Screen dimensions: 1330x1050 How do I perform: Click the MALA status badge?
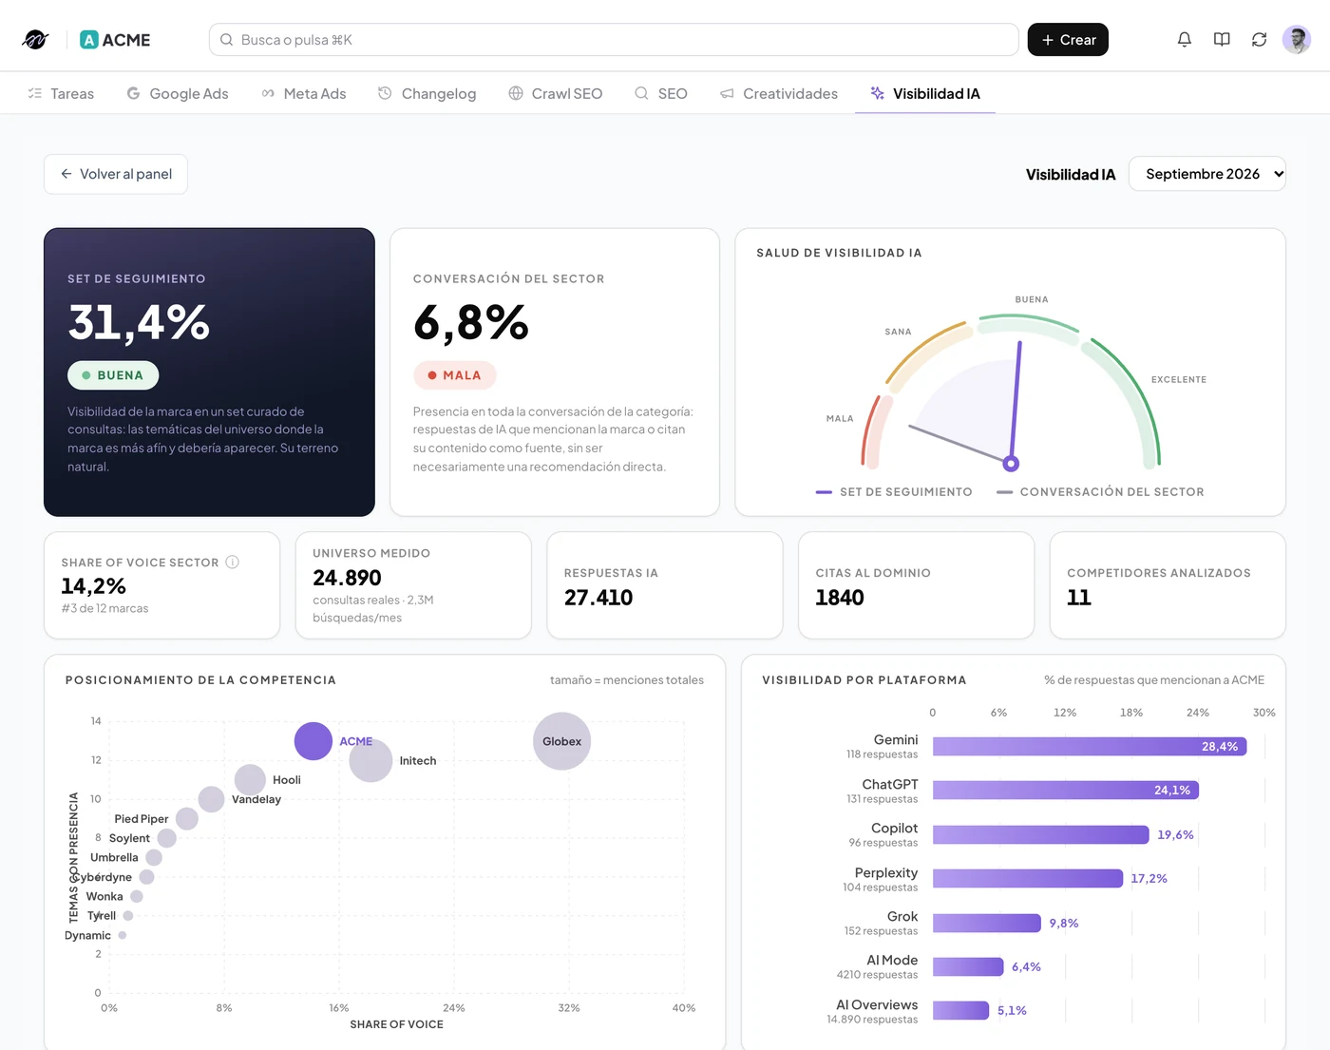pos(455,375)
